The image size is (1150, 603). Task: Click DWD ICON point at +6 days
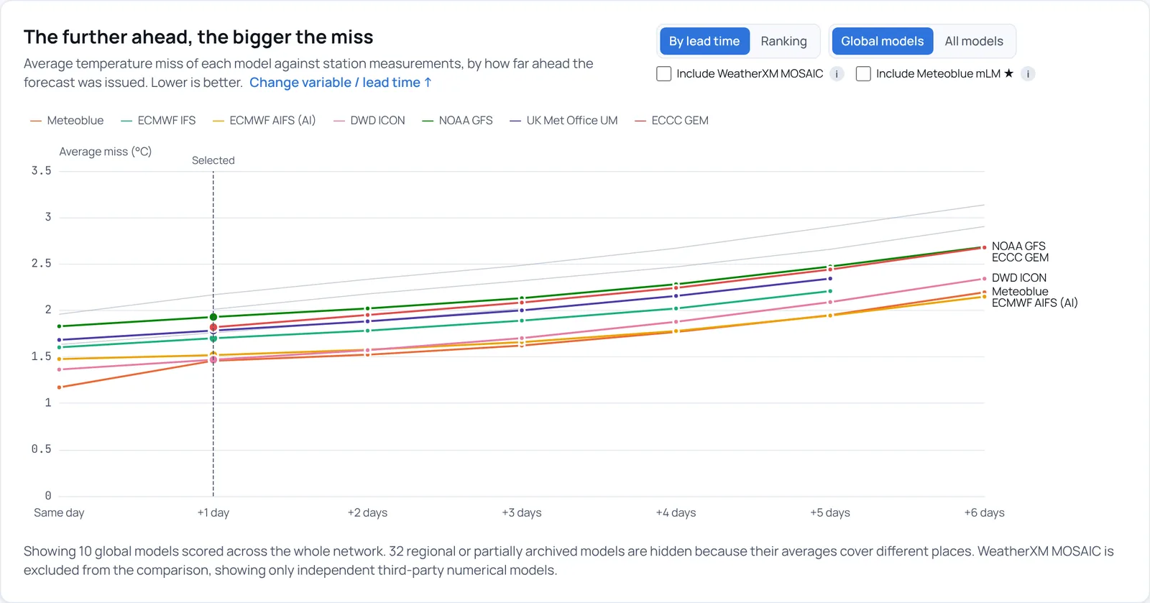984,279
